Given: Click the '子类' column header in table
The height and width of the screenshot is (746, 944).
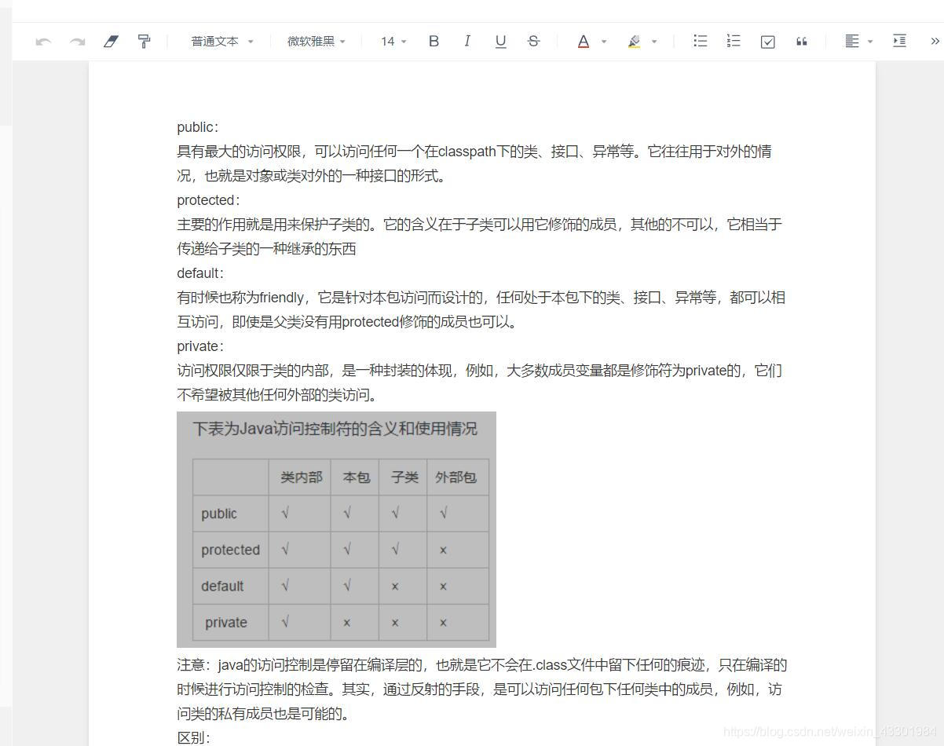Looking at the screenshot, I should coord(404,477).
